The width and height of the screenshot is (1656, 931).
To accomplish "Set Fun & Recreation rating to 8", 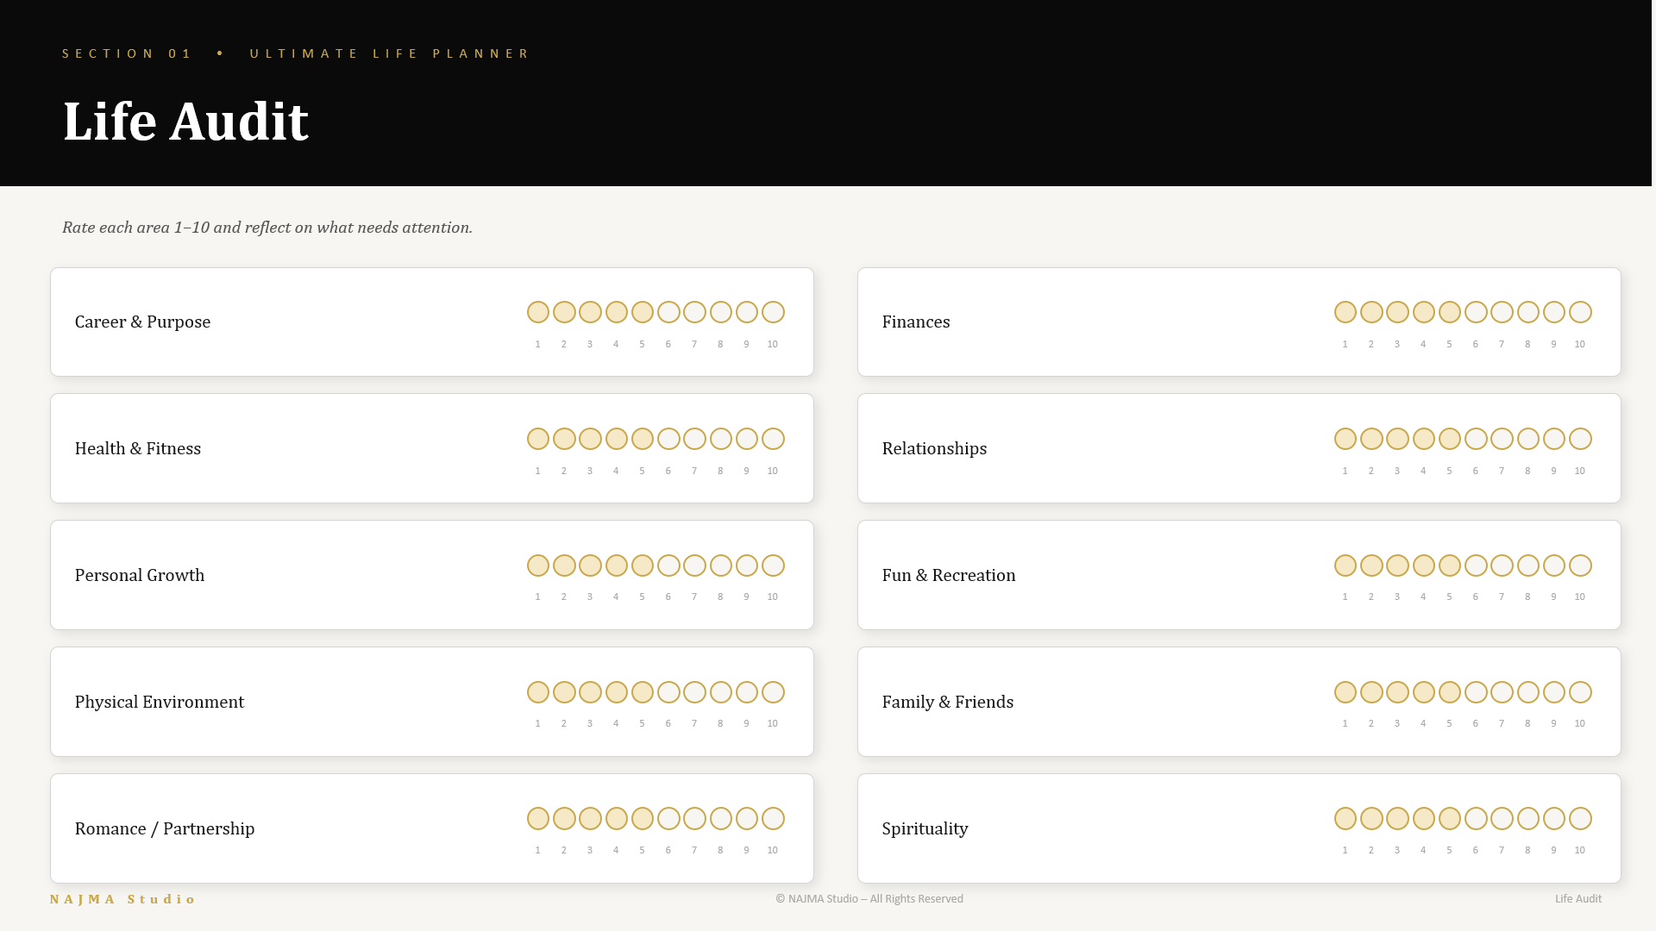I will tap(1528, 565).
